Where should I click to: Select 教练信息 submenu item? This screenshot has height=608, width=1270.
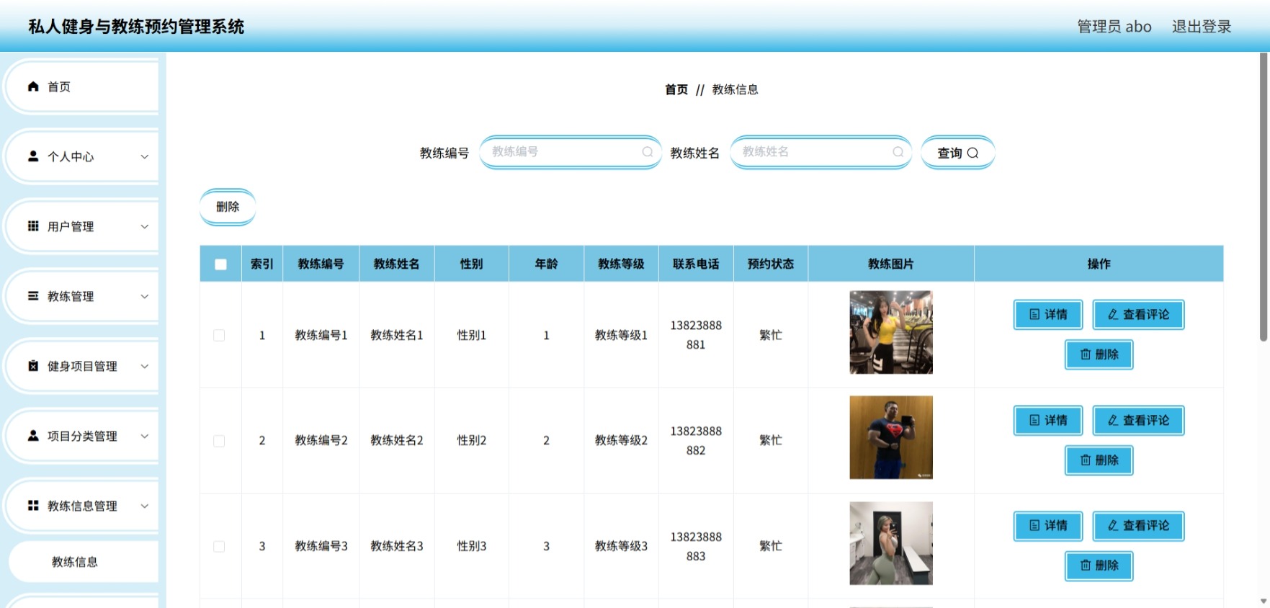[x=84, y=562]
